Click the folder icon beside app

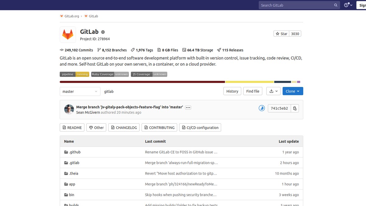(x=66, y=184)
